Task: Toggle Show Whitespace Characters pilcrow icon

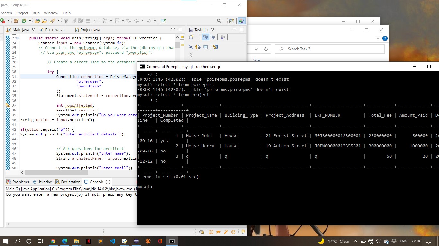Action: point(95,21)
